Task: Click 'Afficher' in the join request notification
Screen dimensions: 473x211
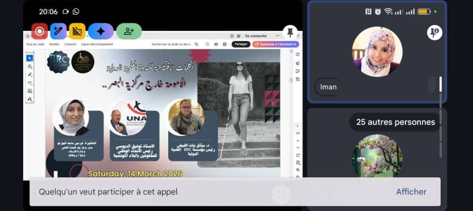Action: pyautogui.click(x=411, y=191)
